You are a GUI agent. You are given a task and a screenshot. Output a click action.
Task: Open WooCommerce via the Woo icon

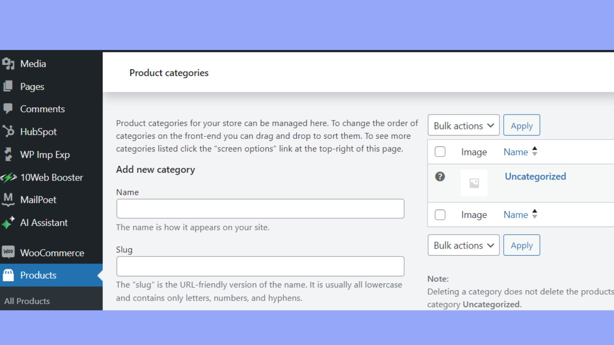(9, 252)
